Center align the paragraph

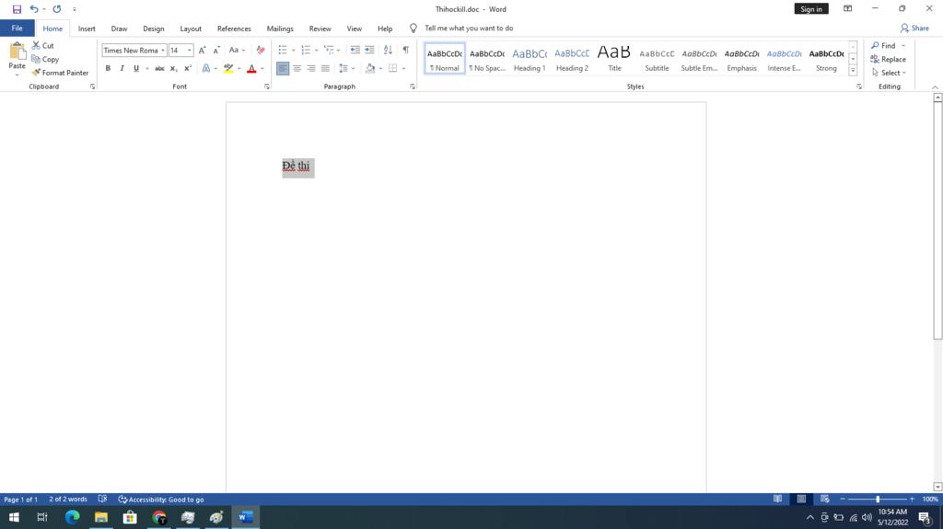[x=297, y=68]
